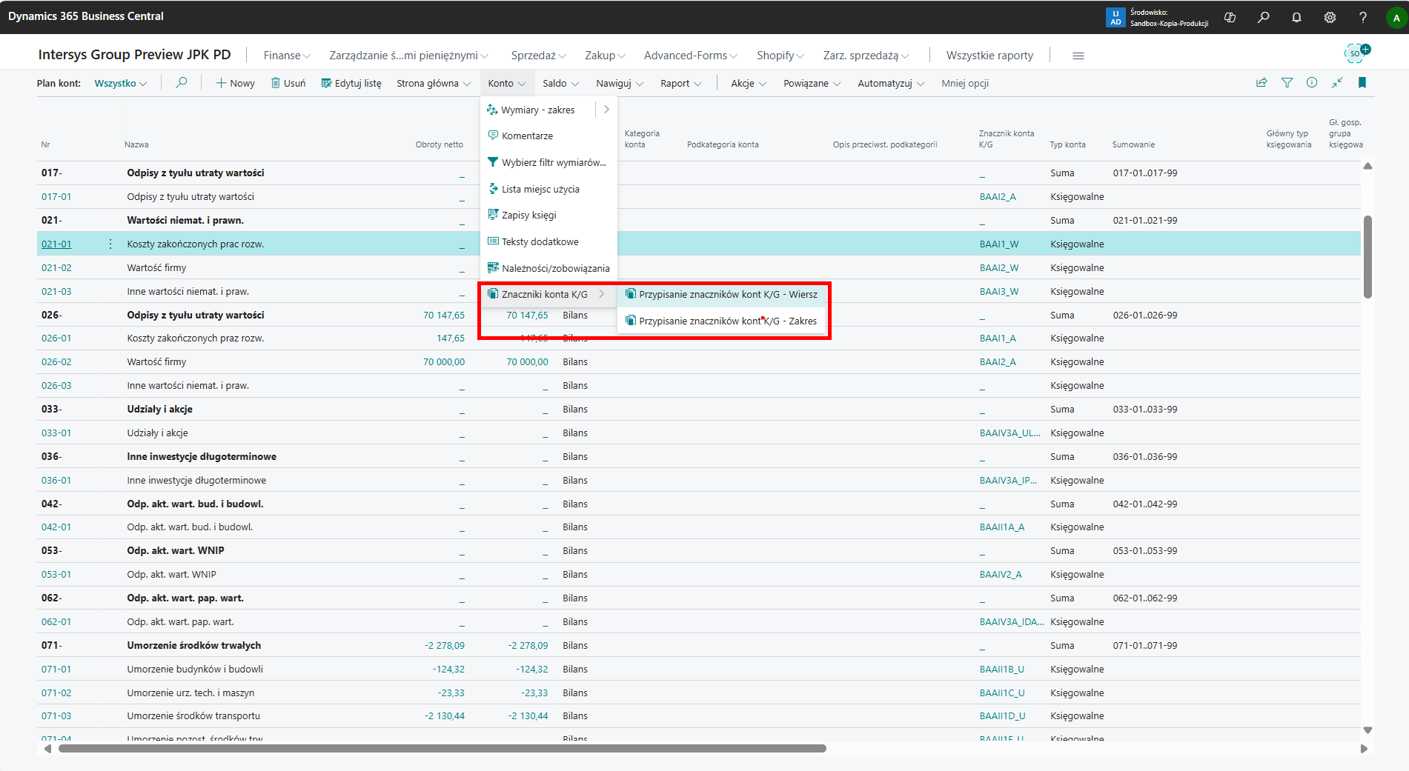The height and width of the screenshot is (771, 1409).
Task: Expand the Shopify navigation menu
Action: 780,56
